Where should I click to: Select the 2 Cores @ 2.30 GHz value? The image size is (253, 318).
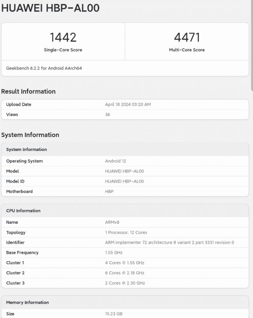pos(125,283)
